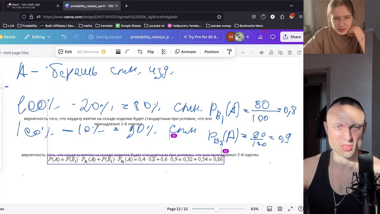Click the Flip button

pyautogui.click(x=151, y=52)
